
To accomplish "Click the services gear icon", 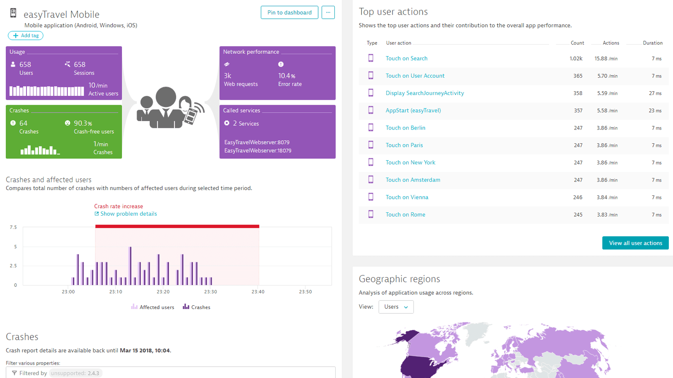I will 227,123.
